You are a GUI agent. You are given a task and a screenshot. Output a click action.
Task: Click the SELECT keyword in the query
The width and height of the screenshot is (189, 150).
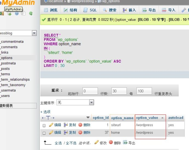[51, 35]
